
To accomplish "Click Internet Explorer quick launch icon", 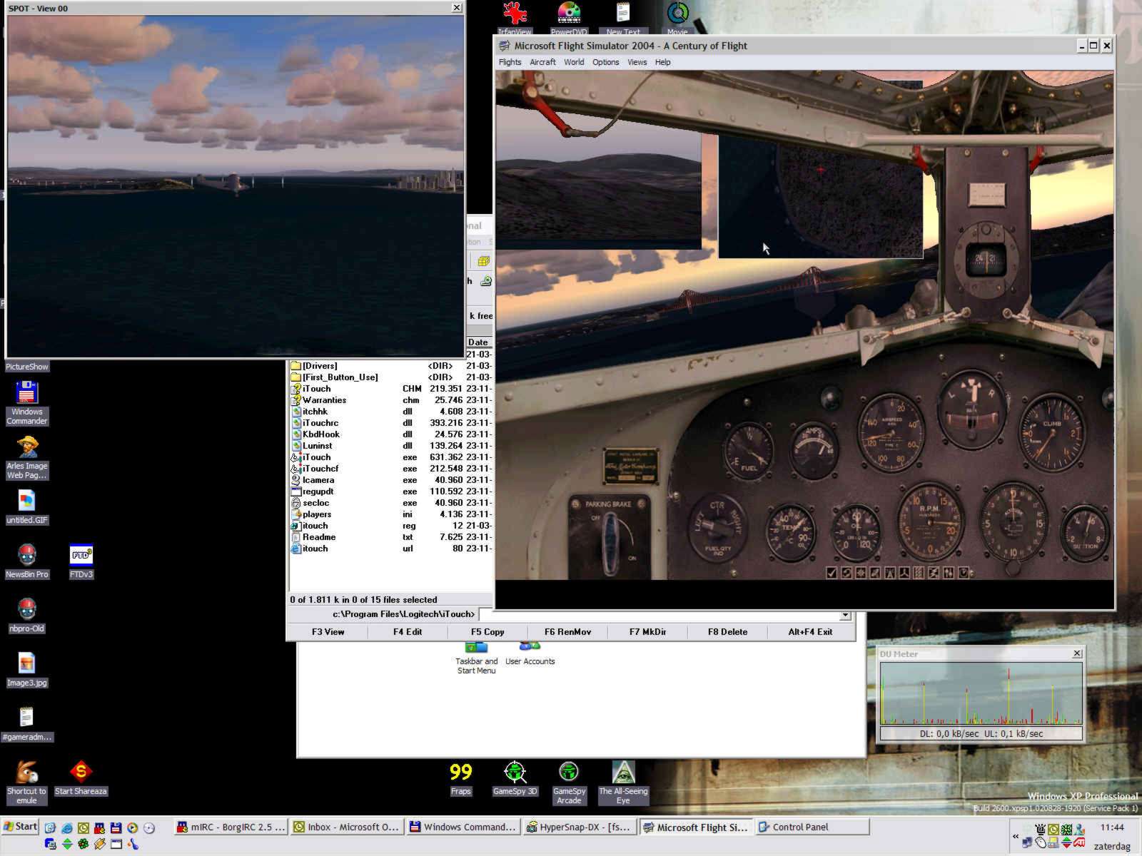I will click(x=67, y=828).
